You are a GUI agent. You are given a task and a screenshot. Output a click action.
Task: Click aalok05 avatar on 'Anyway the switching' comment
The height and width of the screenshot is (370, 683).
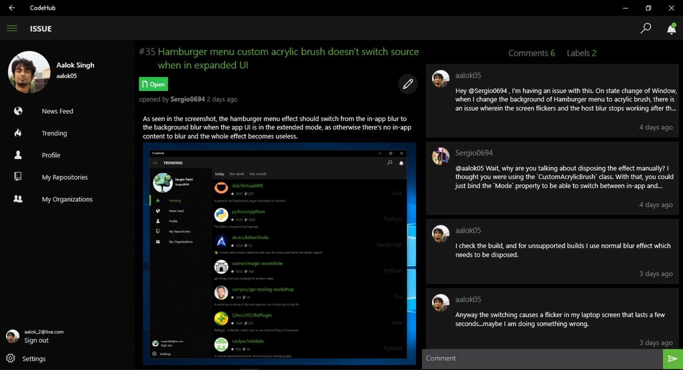click(x=441, y=303)
